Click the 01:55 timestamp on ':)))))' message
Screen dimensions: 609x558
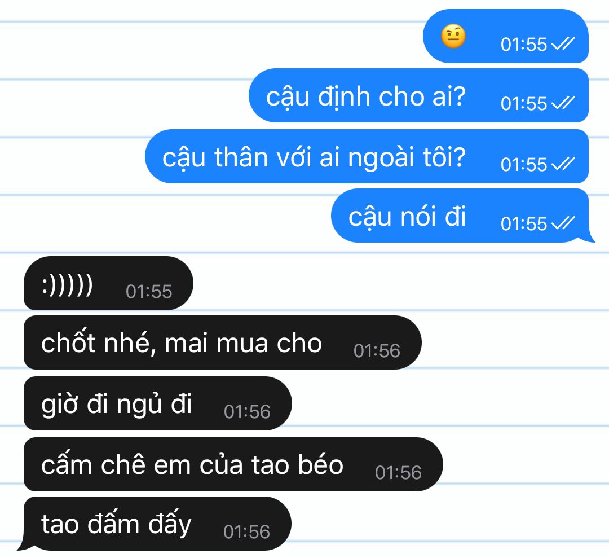pyautogui.click(x=149, y=292)
